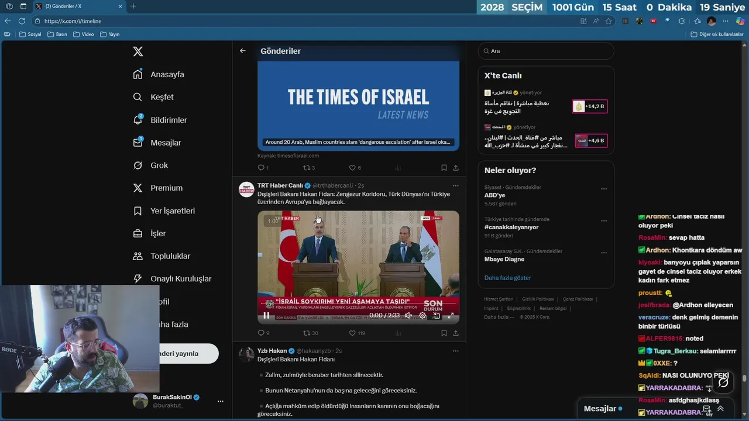Toggle picture-in-picture on the video
The width and height of the screenshot is (749, 421).
coord(437,315)
